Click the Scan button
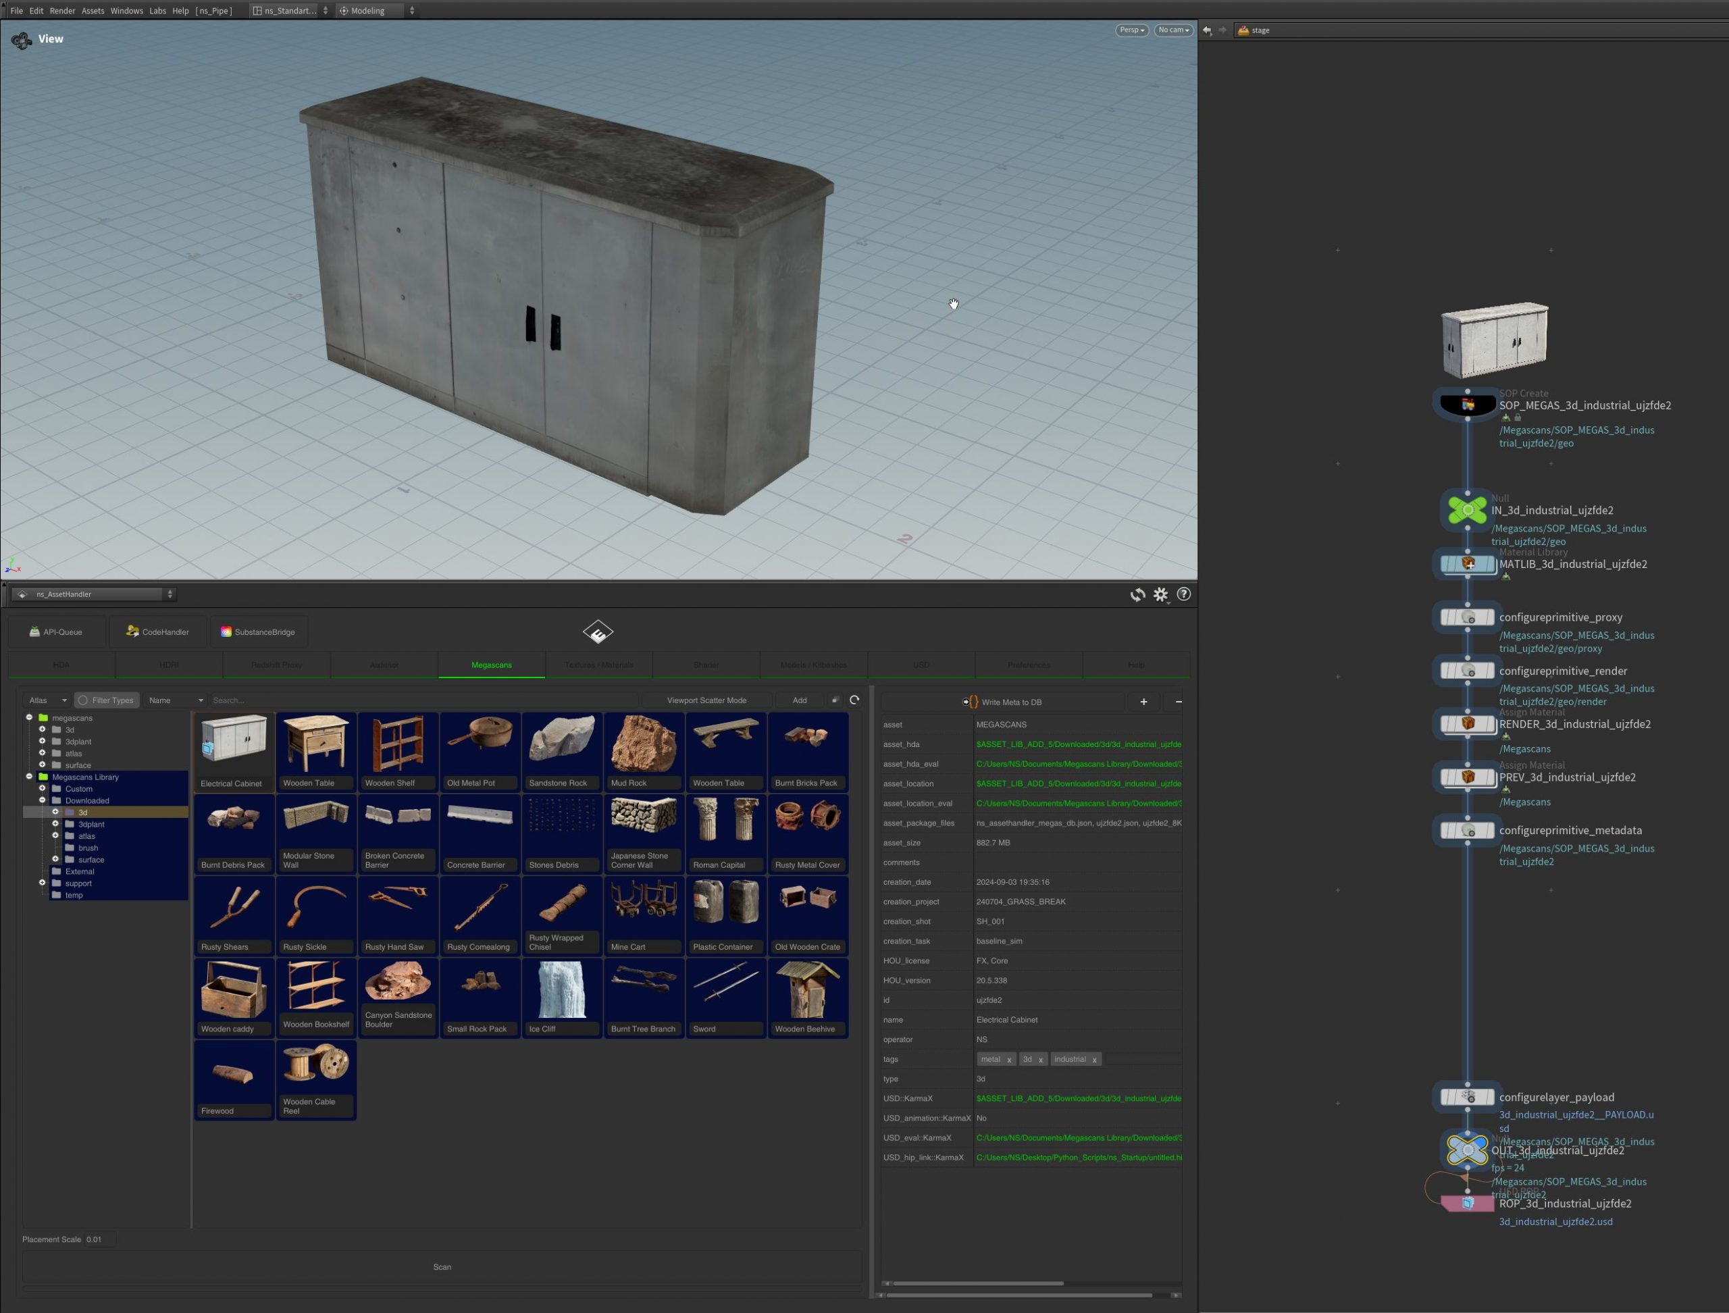Screen dimensions: 1729x1313 442,1267
